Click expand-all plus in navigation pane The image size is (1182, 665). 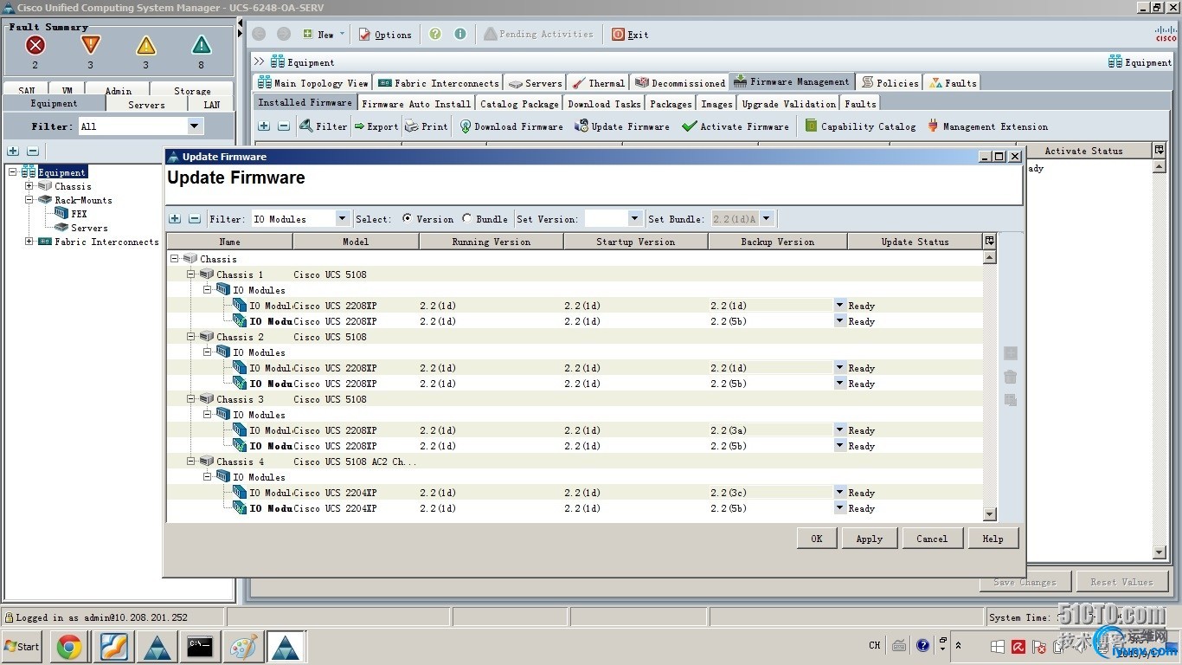(x=13, y=152)
